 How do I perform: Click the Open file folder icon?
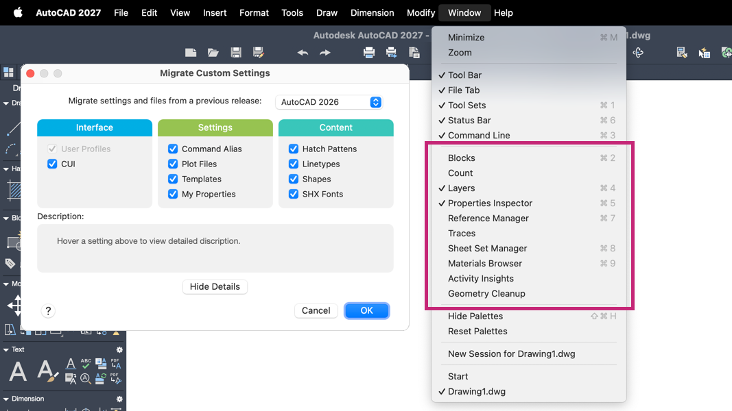click(x=213, y=53)
